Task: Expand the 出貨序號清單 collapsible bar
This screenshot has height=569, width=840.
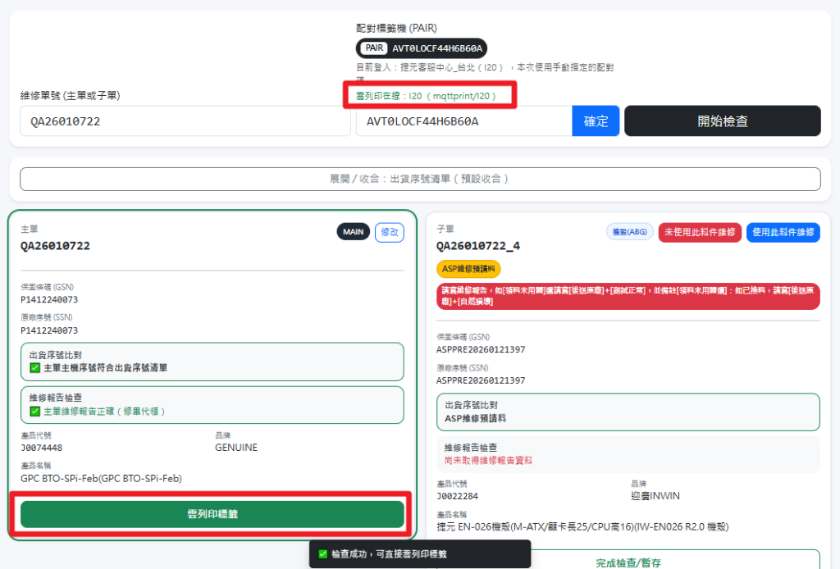Action: 420,179
